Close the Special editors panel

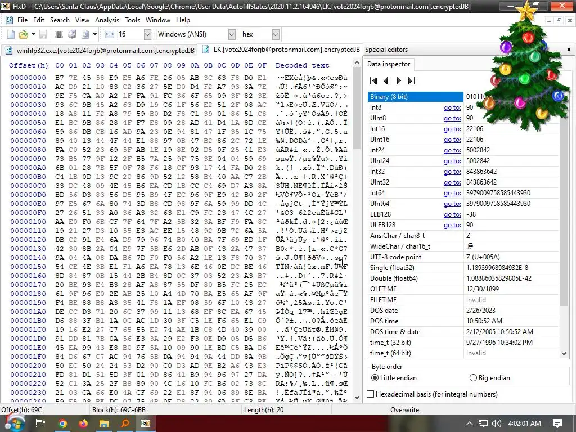(x=569, y=49)
